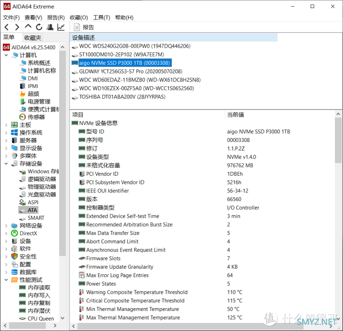This screenshot has width=343, height=331.
Task: Expand the 显示设备 tree node
Action: [6, 148]
